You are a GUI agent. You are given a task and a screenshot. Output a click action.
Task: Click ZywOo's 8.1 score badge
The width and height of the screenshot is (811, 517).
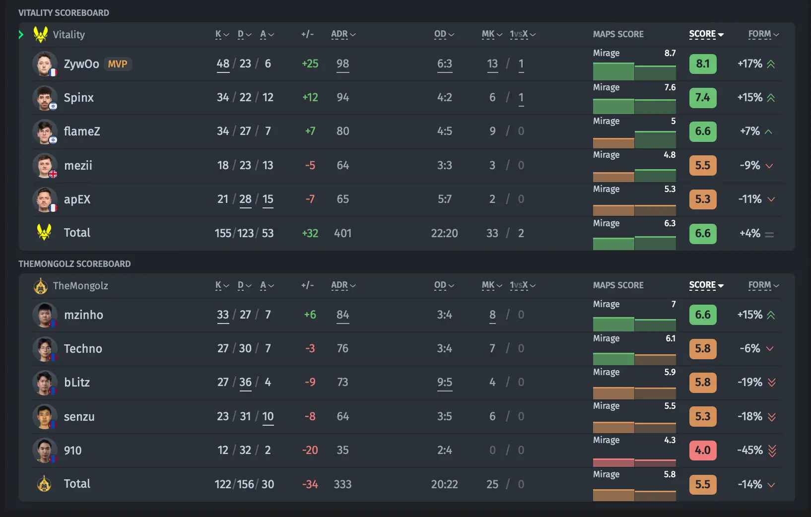point(703,64)
